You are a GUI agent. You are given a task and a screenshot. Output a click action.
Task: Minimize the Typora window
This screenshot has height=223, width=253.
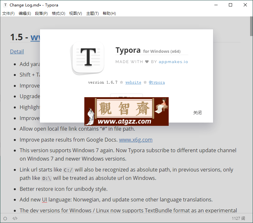(216, 5)
